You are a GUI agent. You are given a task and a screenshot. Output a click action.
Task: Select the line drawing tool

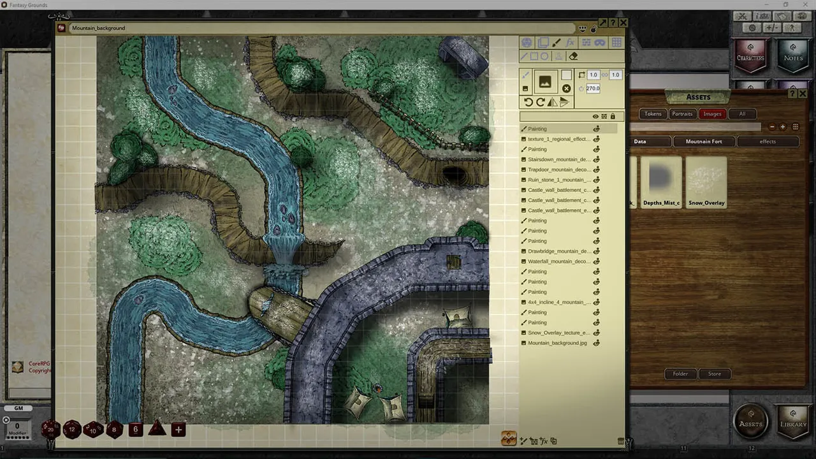point(525,56)
